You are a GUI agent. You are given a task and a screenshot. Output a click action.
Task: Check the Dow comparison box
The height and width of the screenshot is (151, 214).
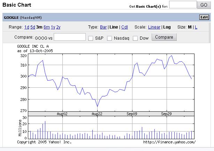point(135,38)
